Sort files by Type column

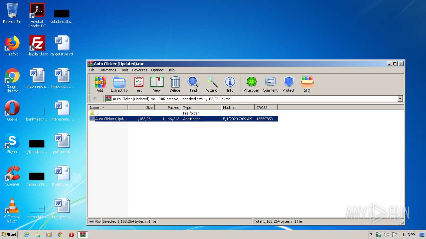pos(201,108)
